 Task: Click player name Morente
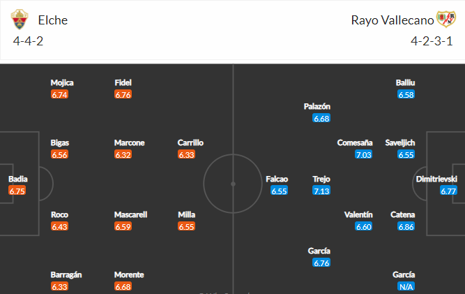pos(129,274)
